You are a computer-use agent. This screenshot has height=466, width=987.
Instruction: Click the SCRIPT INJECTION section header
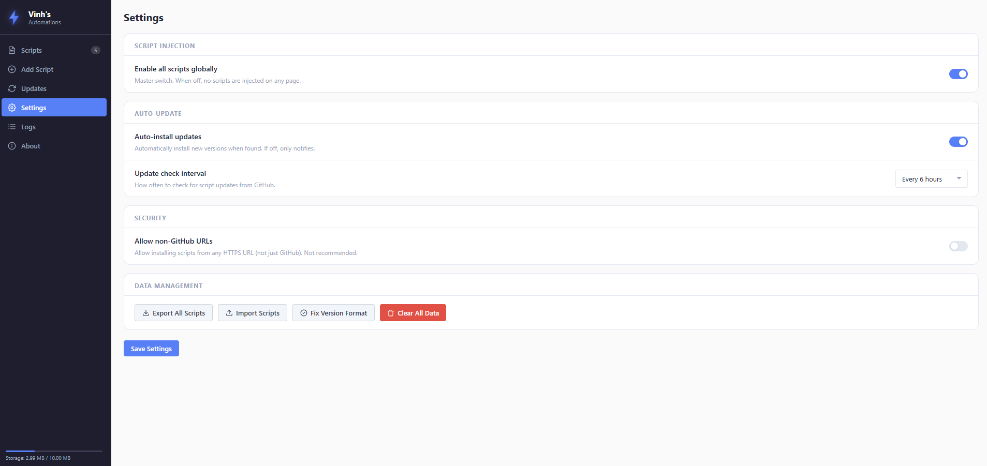tap(165, 46)
